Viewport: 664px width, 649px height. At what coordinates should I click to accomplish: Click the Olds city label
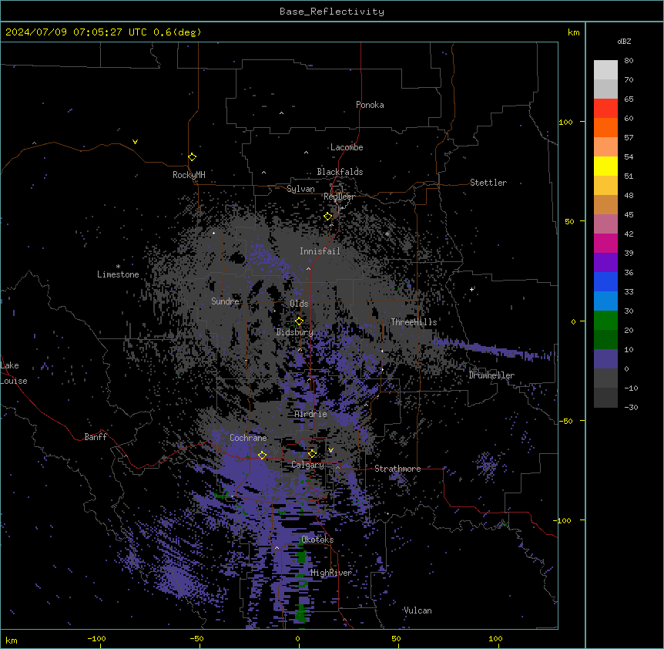299,304
